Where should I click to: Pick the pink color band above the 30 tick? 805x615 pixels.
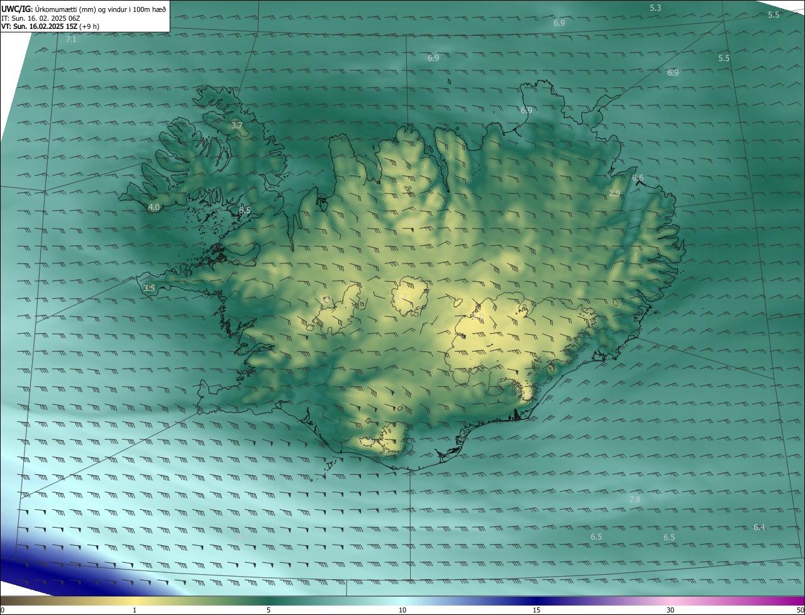point(670,601)
